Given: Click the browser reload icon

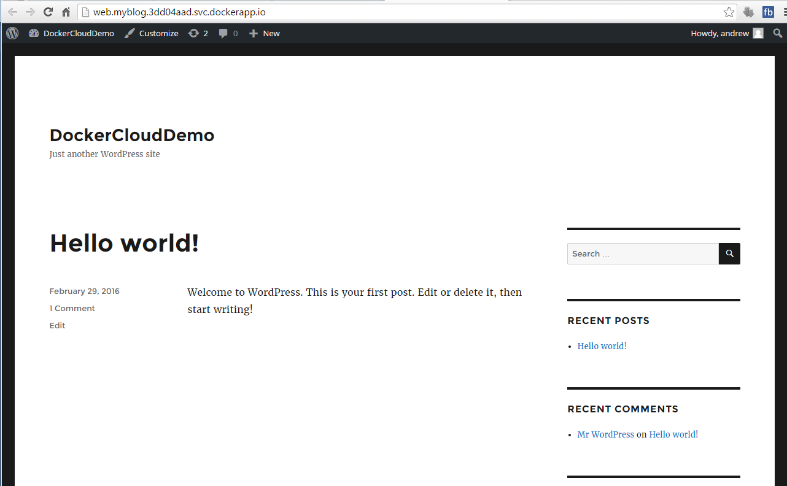Looking at the screenshot, I should [x=48, y=12].
